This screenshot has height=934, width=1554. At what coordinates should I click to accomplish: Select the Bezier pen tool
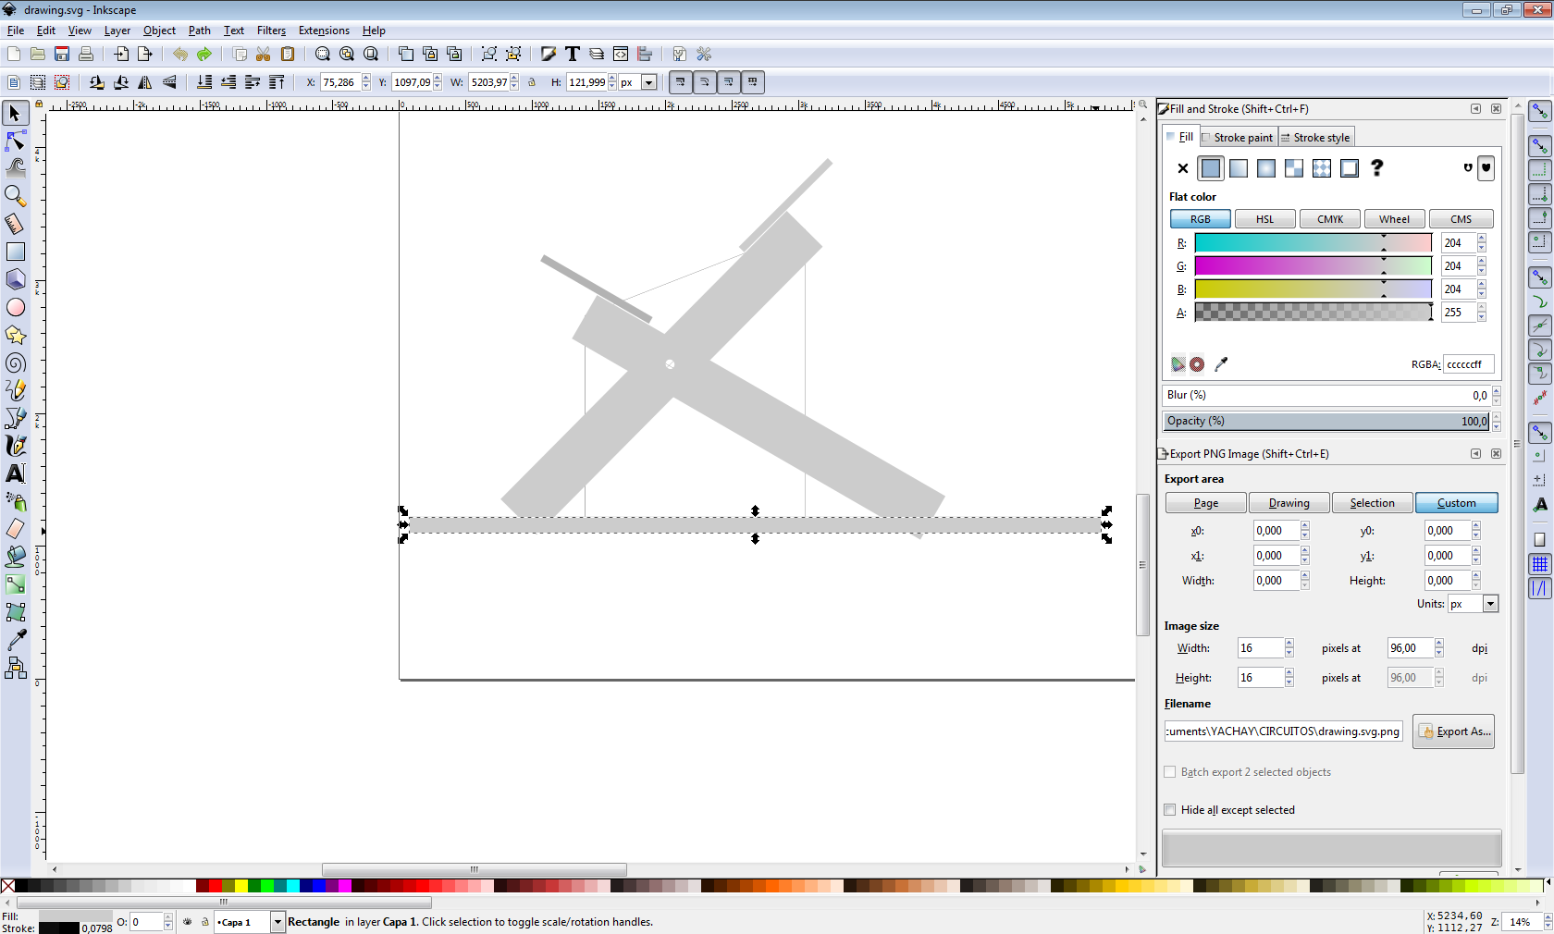click(15, 418)
